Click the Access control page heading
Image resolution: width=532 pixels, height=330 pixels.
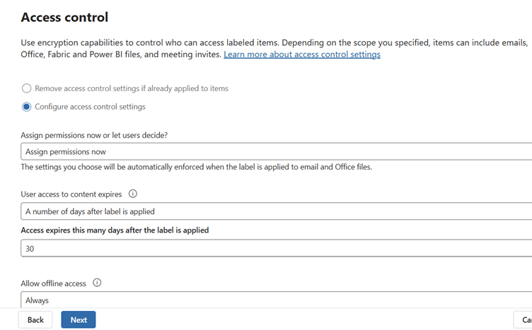coord(64,17)
